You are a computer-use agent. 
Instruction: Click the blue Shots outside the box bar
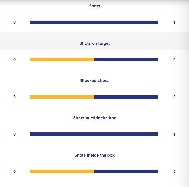pos(94,134)
